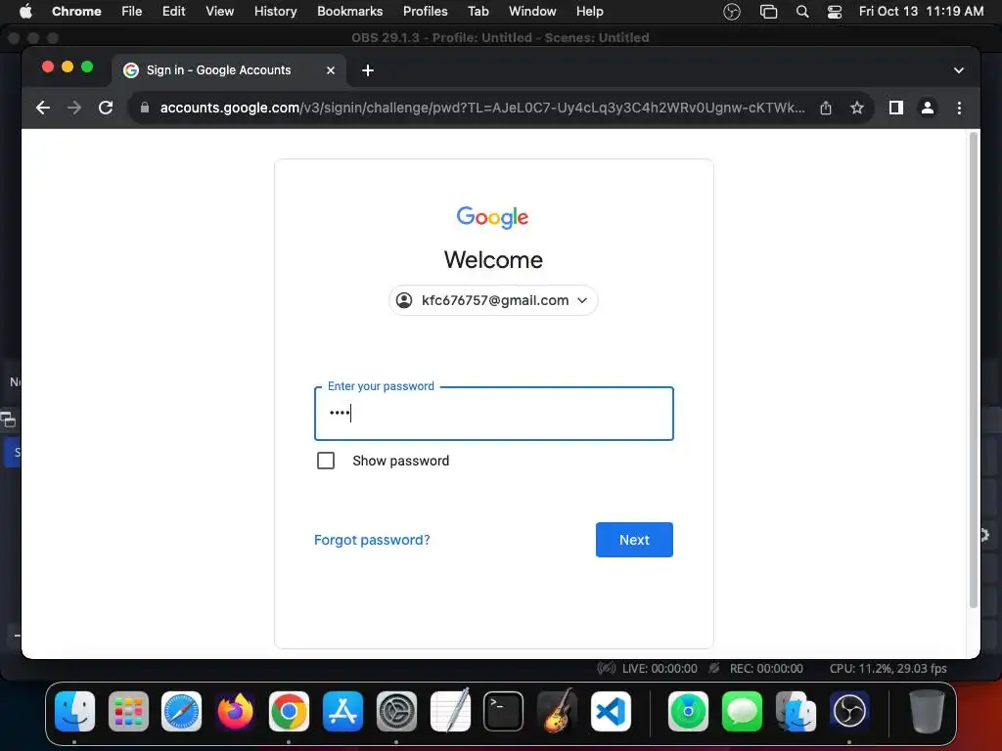This screenshot has height=751, width=1002.
Task: Click OBS status bar LIVE: 00:00:00 text
Action: (x=660, y=669)
